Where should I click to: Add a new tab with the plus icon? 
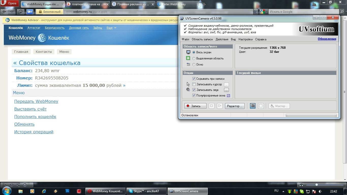point(204,4)
